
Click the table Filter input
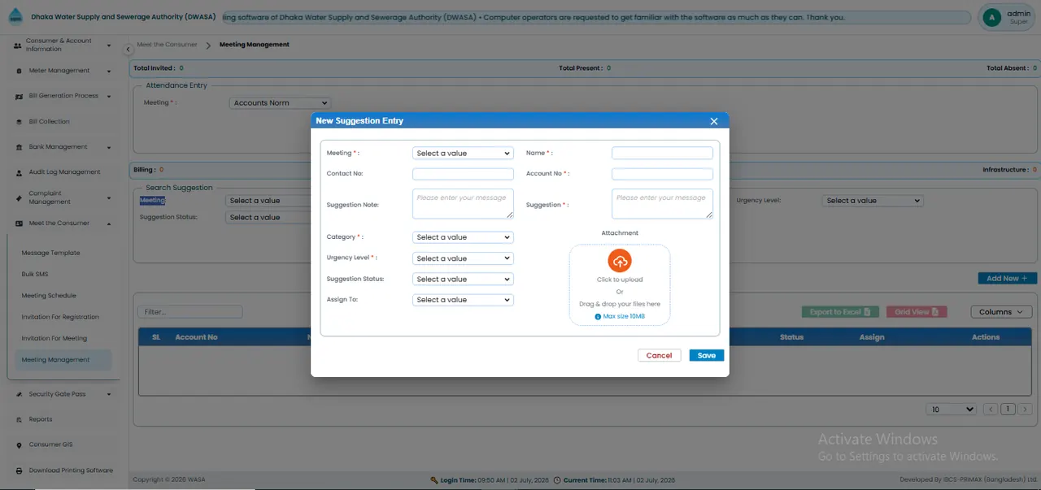[190, 312]
